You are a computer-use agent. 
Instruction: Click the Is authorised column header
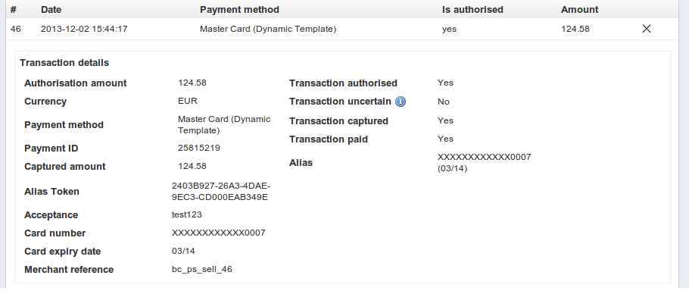472,10
